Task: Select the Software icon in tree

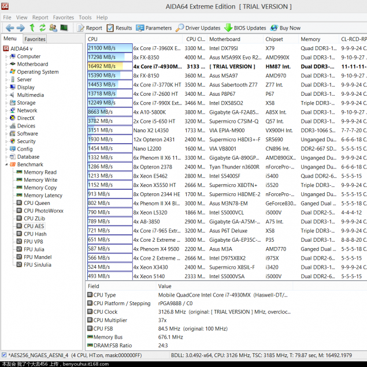Action: [13, 134]
